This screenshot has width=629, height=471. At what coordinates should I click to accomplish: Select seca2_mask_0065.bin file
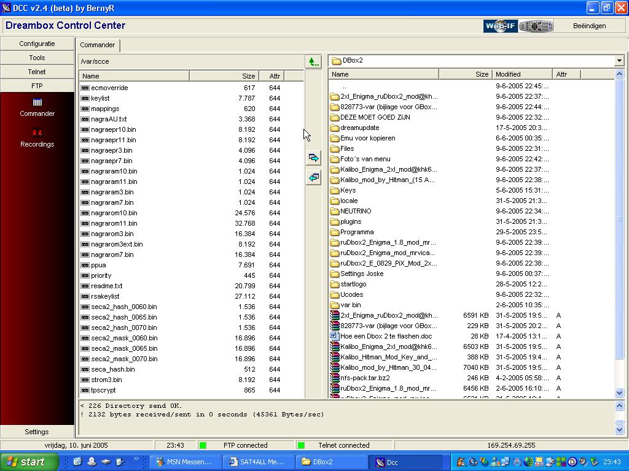(x=192, y=348)
